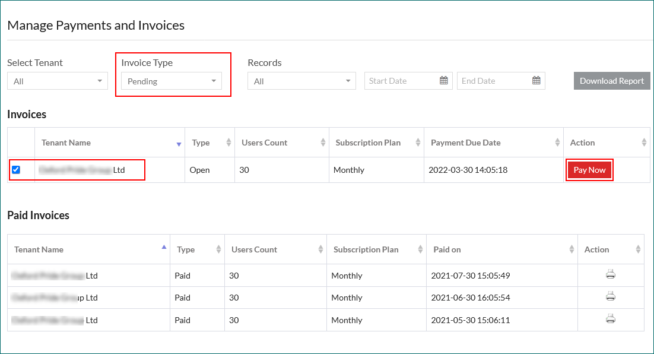Click into the Start Date field
The width and height of the screenshot is (654, 354).
(x=402, y=81)
